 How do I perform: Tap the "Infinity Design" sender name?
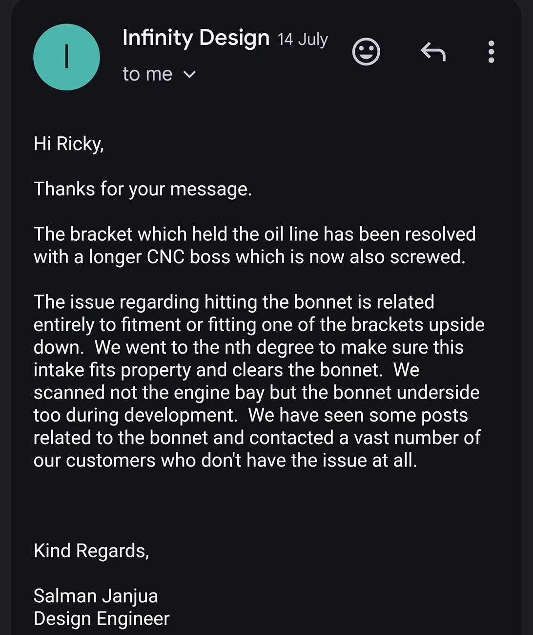click(x=196, y=38)
